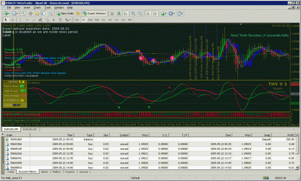Viewport: 301px width, 181px height.
Task: Open the Indicators list dropdown
Action: 164,13
